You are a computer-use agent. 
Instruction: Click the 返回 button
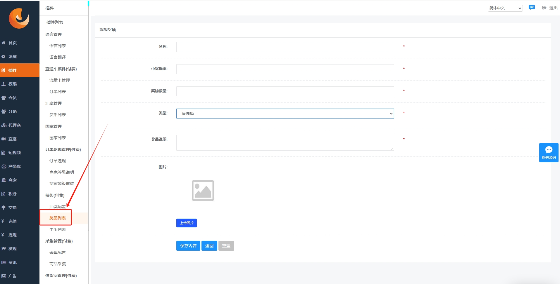click(209, 246)
